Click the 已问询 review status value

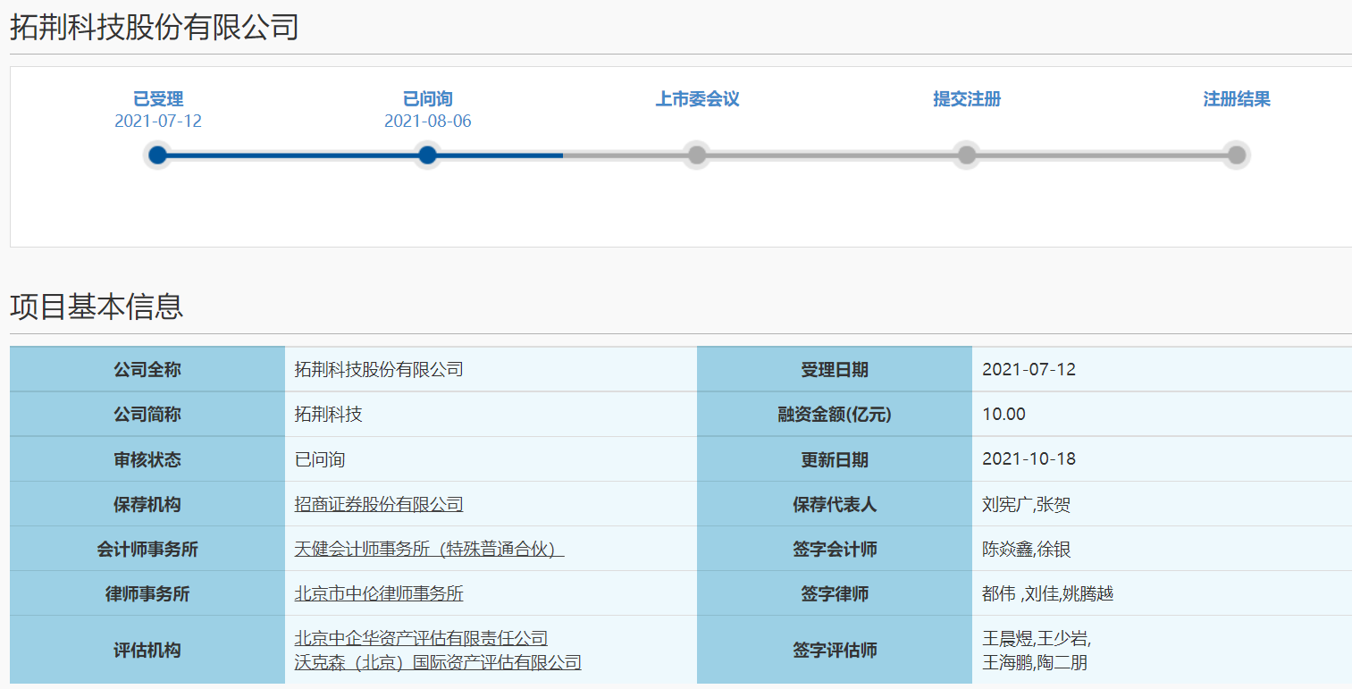click(320, 459)
